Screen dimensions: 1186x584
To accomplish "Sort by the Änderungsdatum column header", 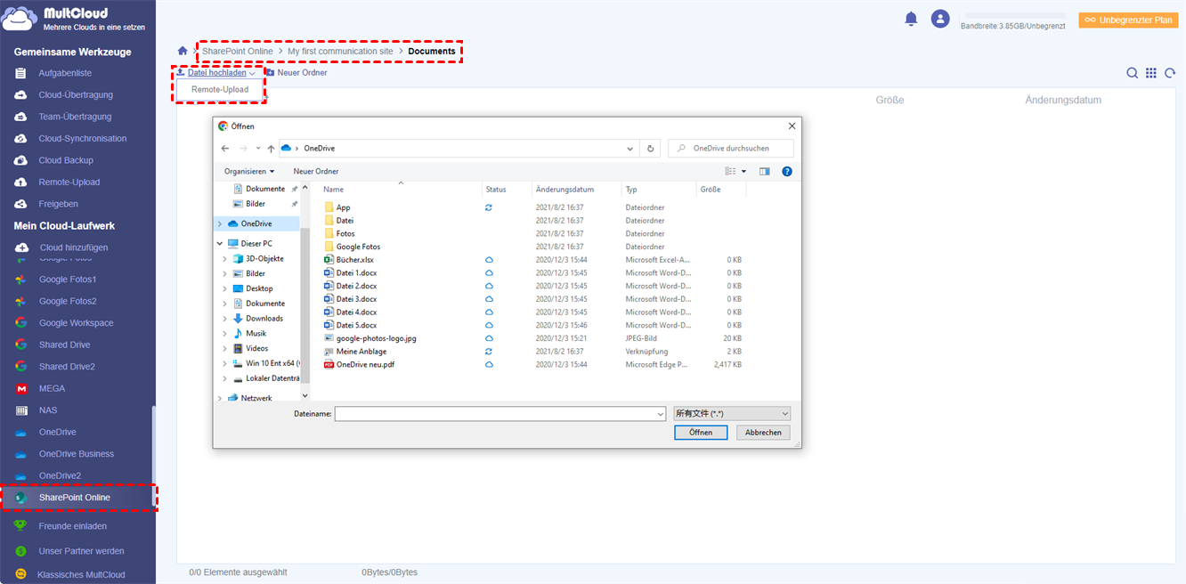I will [565, 190].
